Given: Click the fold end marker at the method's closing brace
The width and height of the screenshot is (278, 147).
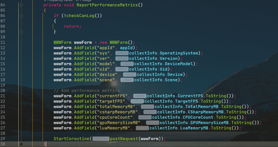Looking at the screenshot, I should pos(21,144).
